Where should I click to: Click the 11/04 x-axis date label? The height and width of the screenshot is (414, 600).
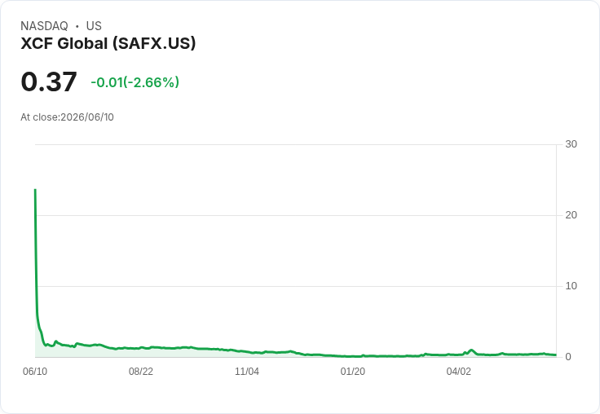pyautogui.click(x=247, y=371)
